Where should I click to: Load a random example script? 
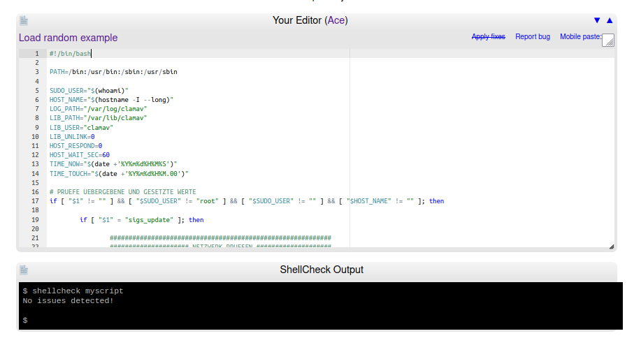[x=69, y=38]
